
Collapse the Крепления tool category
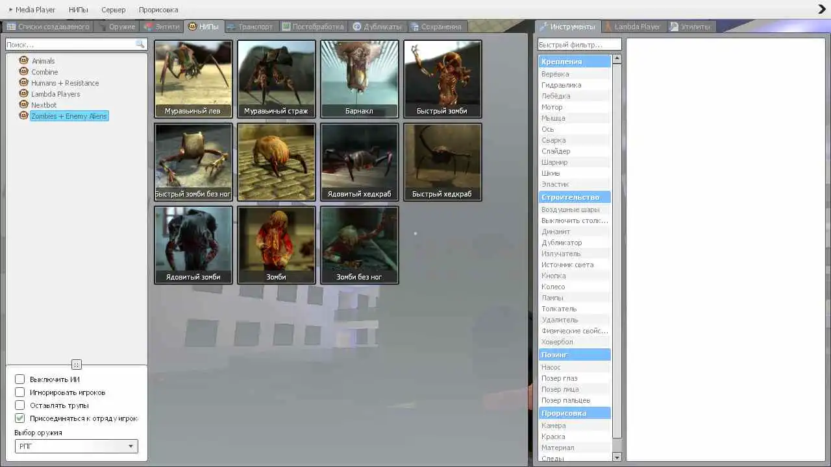click(575, 62)
